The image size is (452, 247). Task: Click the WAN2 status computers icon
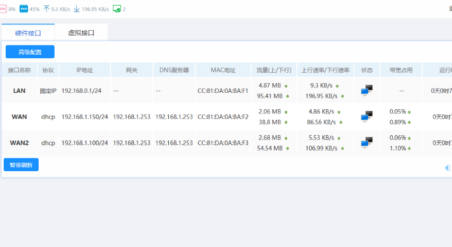click(x=367, y=143)
